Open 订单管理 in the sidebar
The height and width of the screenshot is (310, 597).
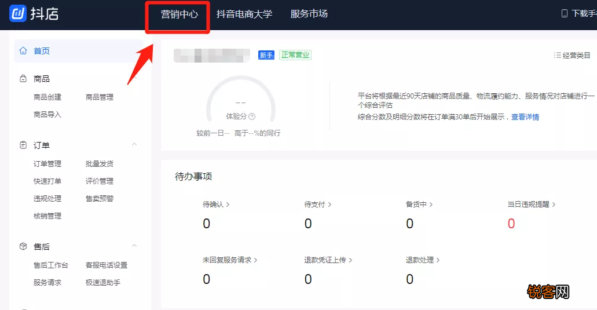47,164
